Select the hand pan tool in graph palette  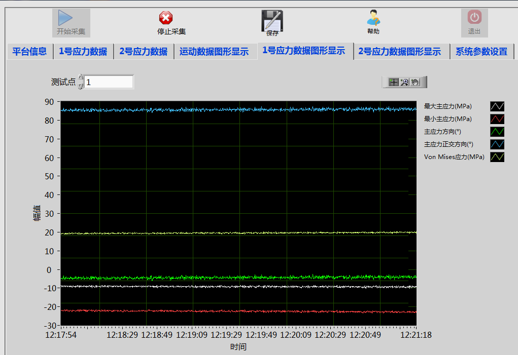click(x=415, y=82)
